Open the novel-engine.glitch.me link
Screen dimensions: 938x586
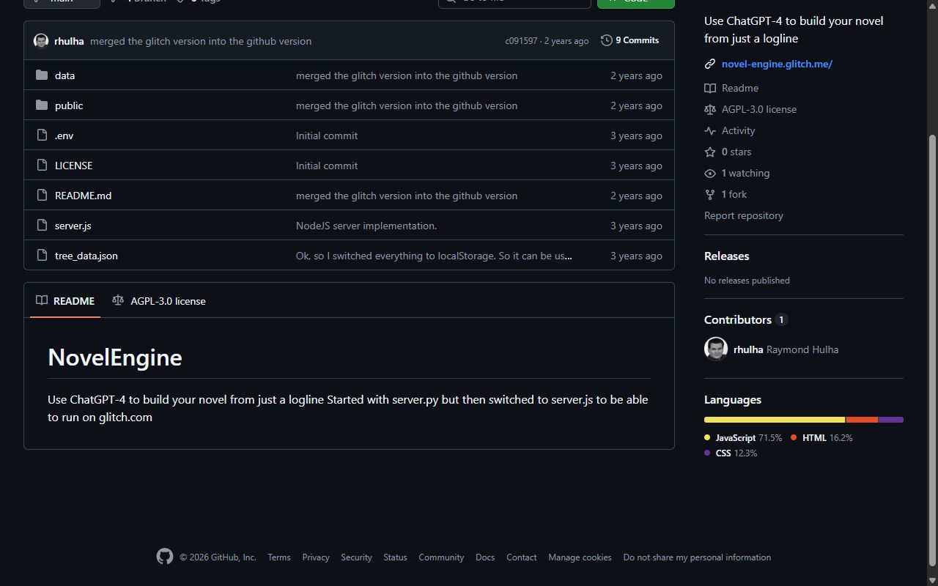(x=777, y=64)
